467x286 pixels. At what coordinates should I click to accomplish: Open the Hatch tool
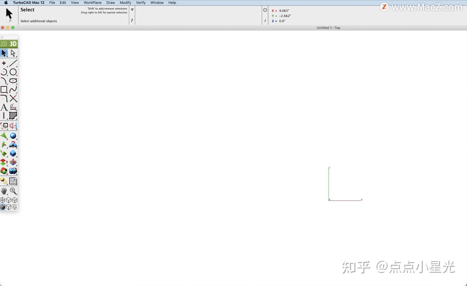click(13, 115)
